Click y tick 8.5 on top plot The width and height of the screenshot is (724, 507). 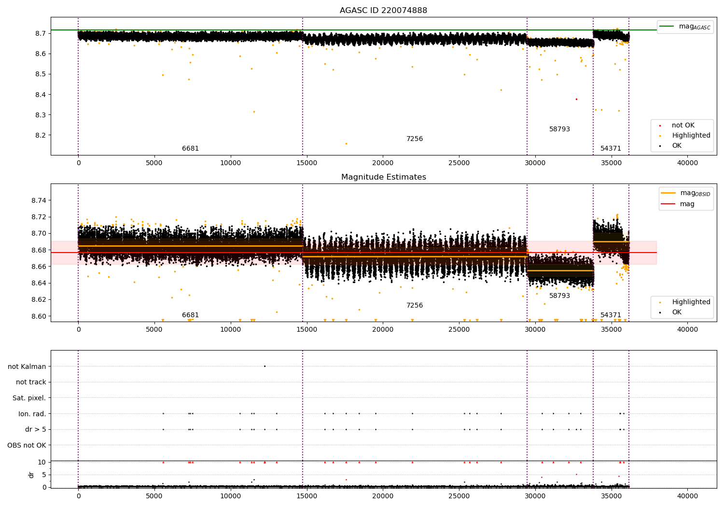click(x=41, y=74)
